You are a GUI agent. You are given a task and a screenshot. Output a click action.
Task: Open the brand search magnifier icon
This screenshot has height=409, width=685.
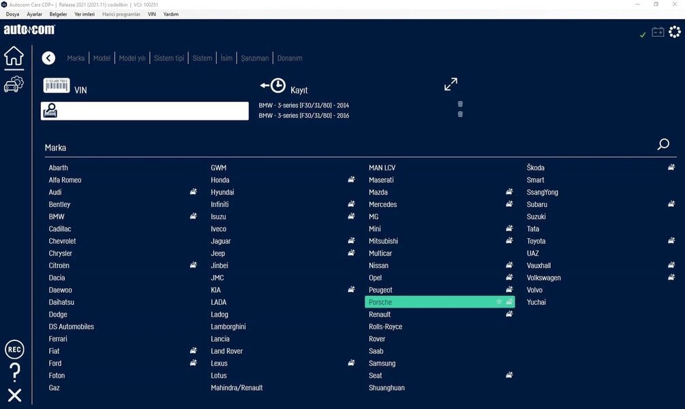[663, 144]
